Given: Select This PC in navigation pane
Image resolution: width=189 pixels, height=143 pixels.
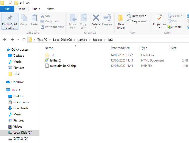Looking at the screenshot, I should [16, 90].
